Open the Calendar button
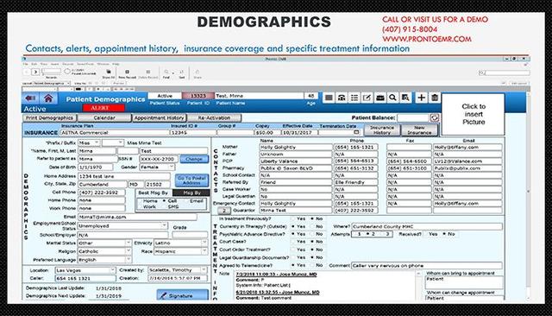The height and width of the screenshot is (316, 552). click(x=104, y=118)
